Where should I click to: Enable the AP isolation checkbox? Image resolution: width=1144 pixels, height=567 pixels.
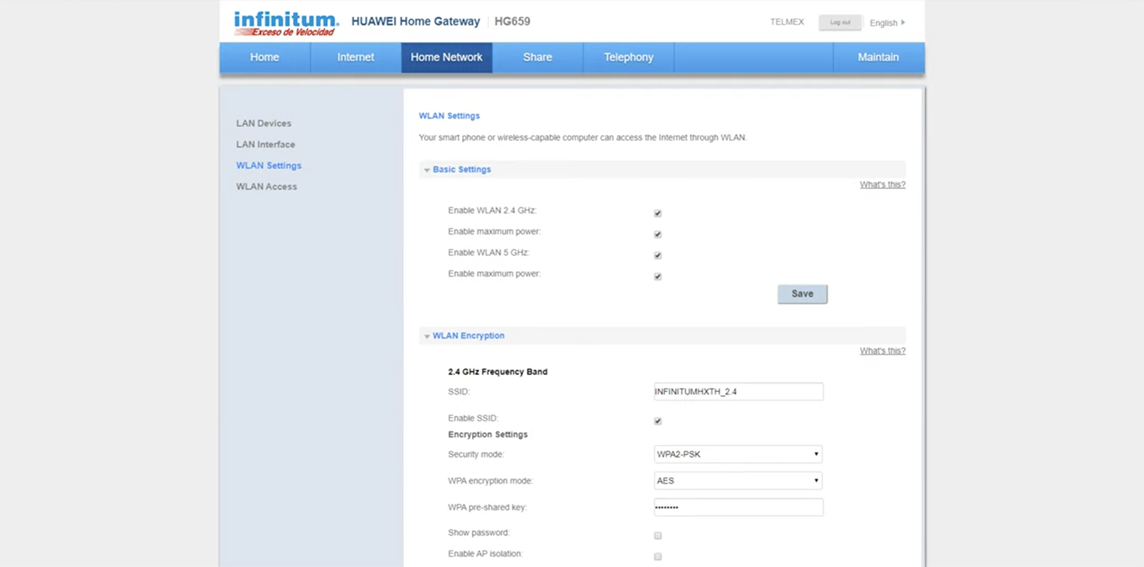(657, 556)
